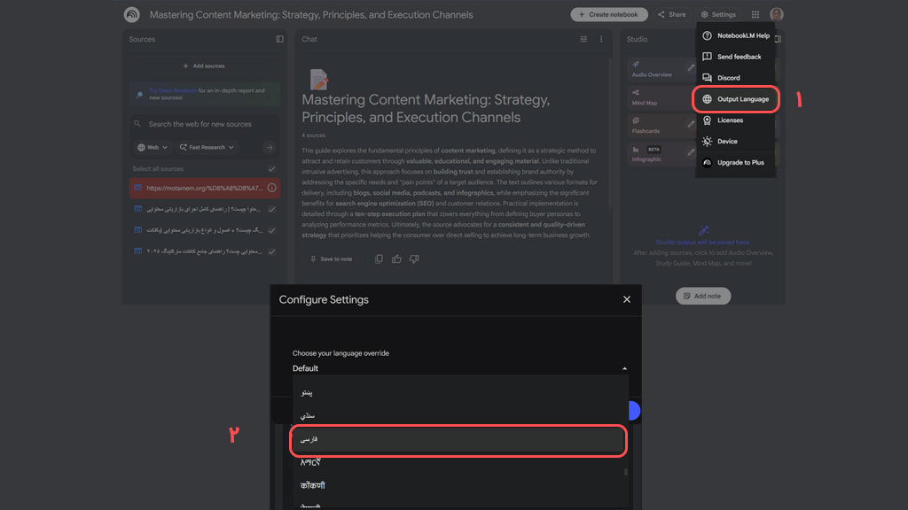908x510 pixels.
Task: Select Upgrade to Plus menu item
Action: pos(735,163)
